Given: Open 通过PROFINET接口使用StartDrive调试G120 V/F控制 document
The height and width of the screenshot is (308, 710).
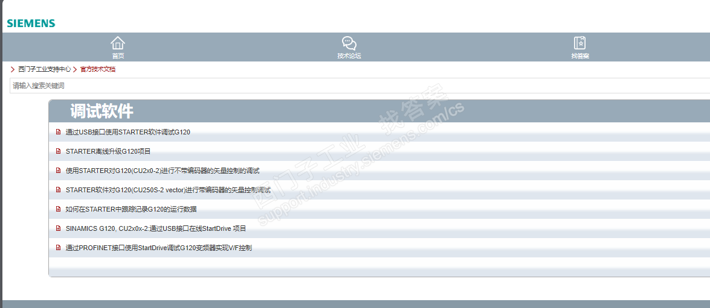Looking at the screenshot, I should tap(158, 248).
